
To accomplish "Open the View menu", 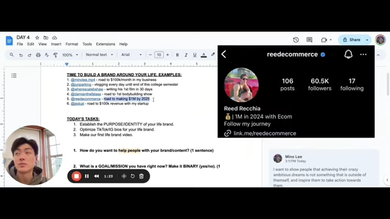I will (43, 44).
